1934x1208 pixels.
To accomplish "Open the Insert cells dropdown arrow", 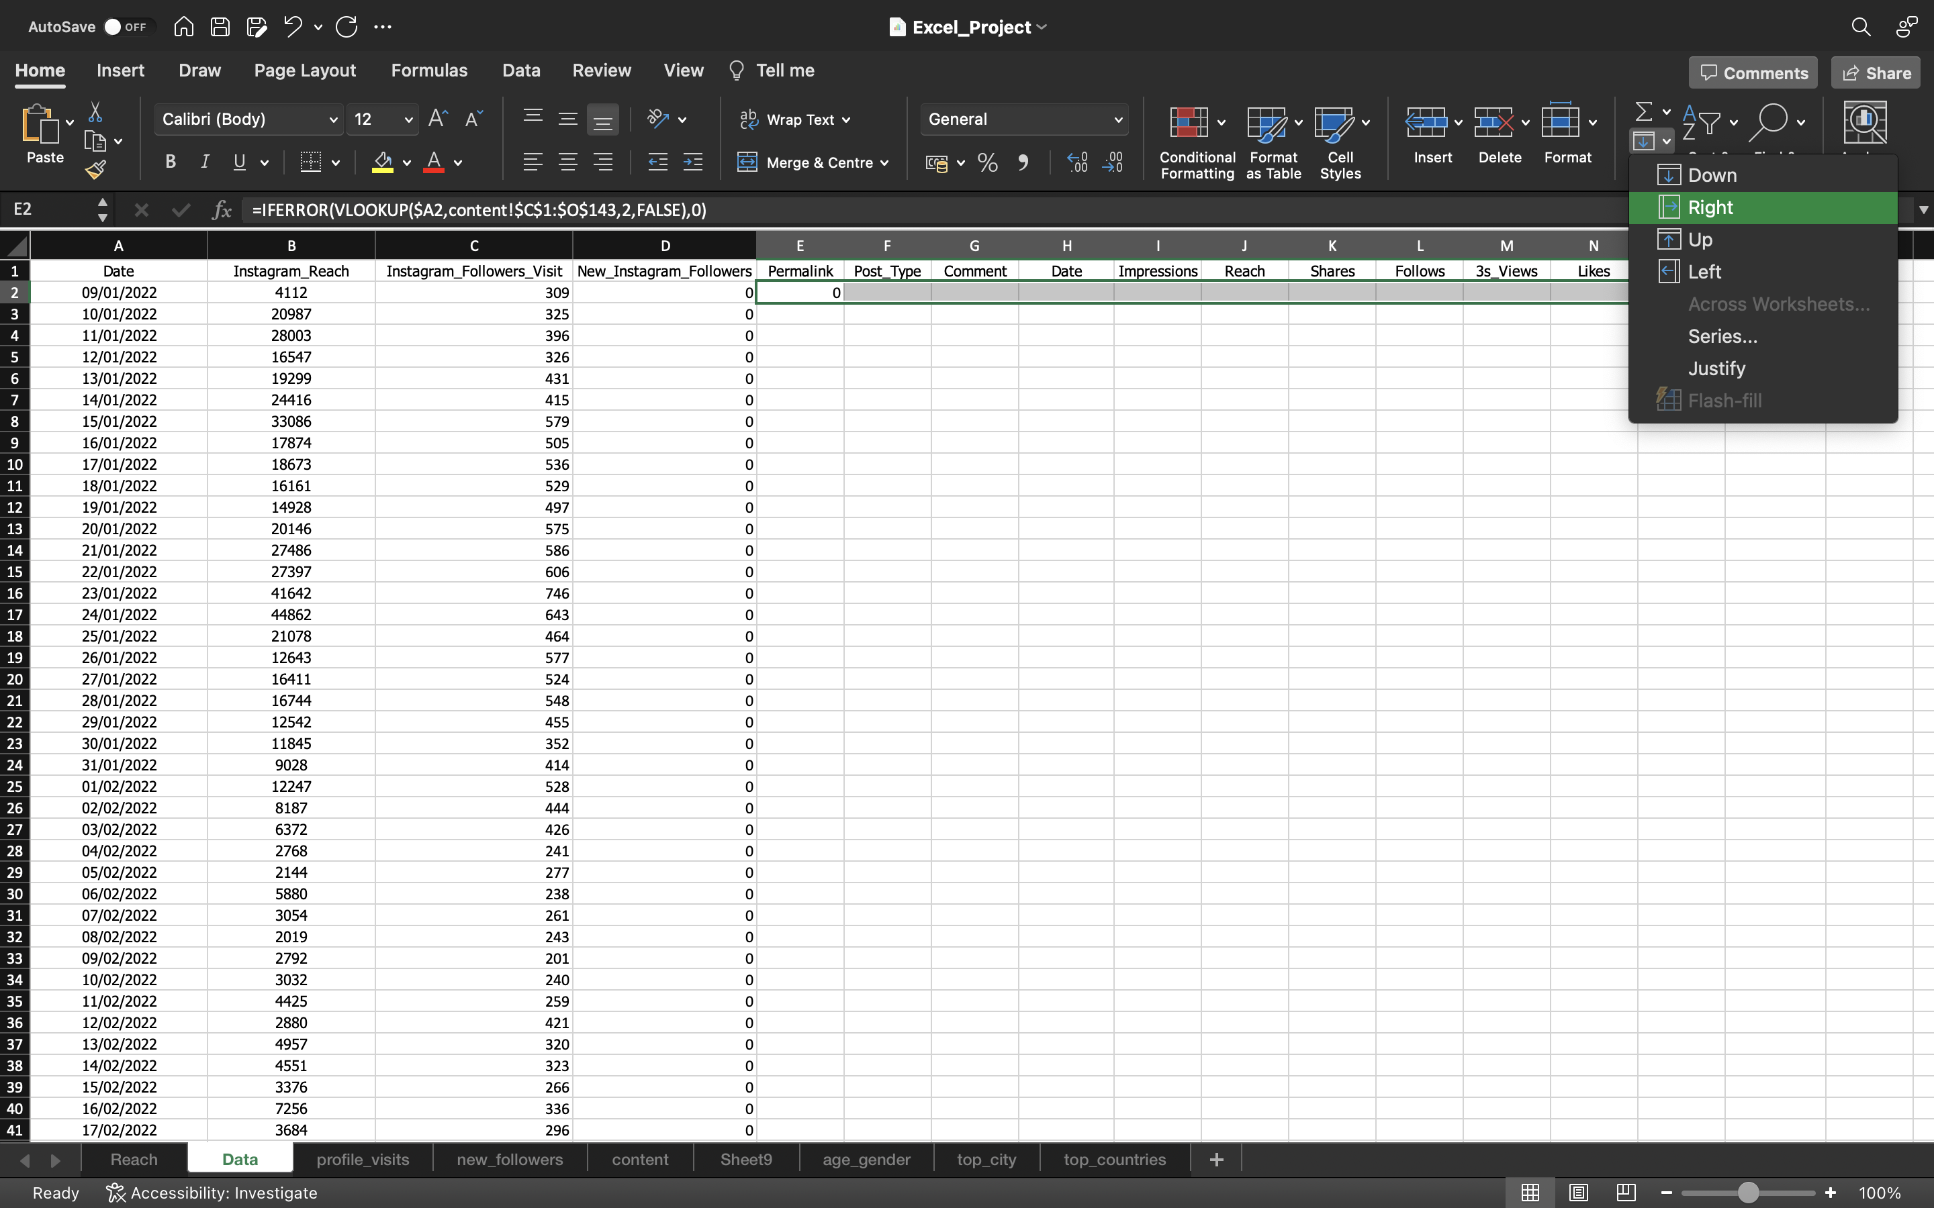I will click(x=1459, y=122).
